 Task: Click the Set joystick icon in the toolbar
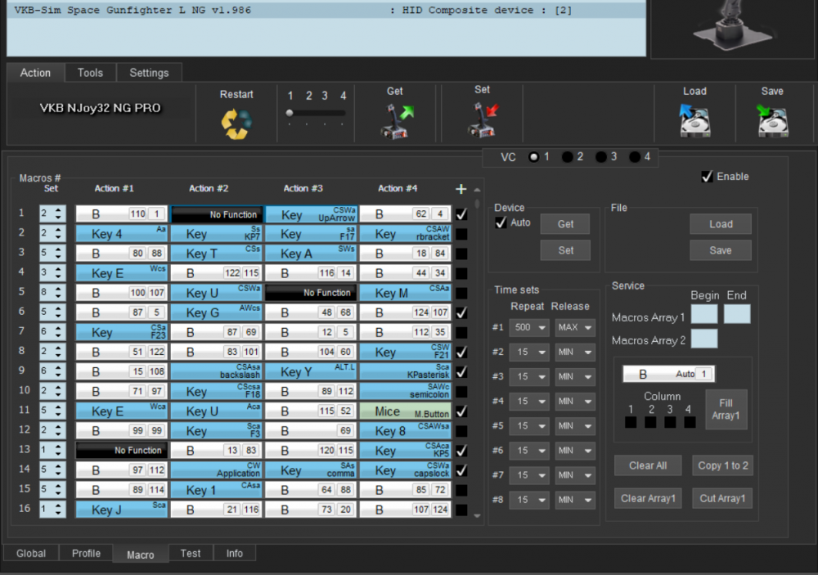(481, 121)
